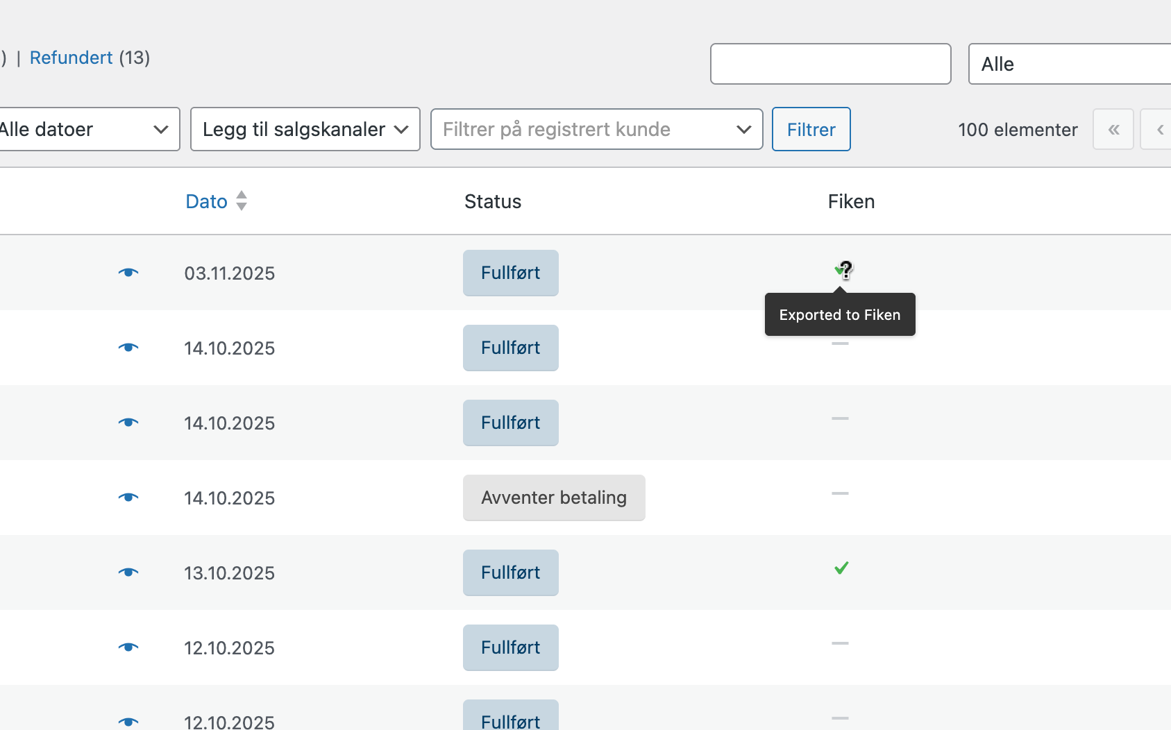Open the eye preview for second 14.10.2025 order
Image resolution: width=1171 pixels, height=730 pixels.
coord(128,423)
